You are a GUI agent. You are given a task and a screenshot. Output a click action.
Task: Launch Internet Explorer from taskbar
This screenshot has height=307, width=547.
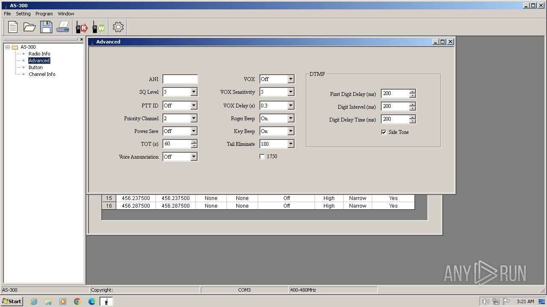(34, 301)
